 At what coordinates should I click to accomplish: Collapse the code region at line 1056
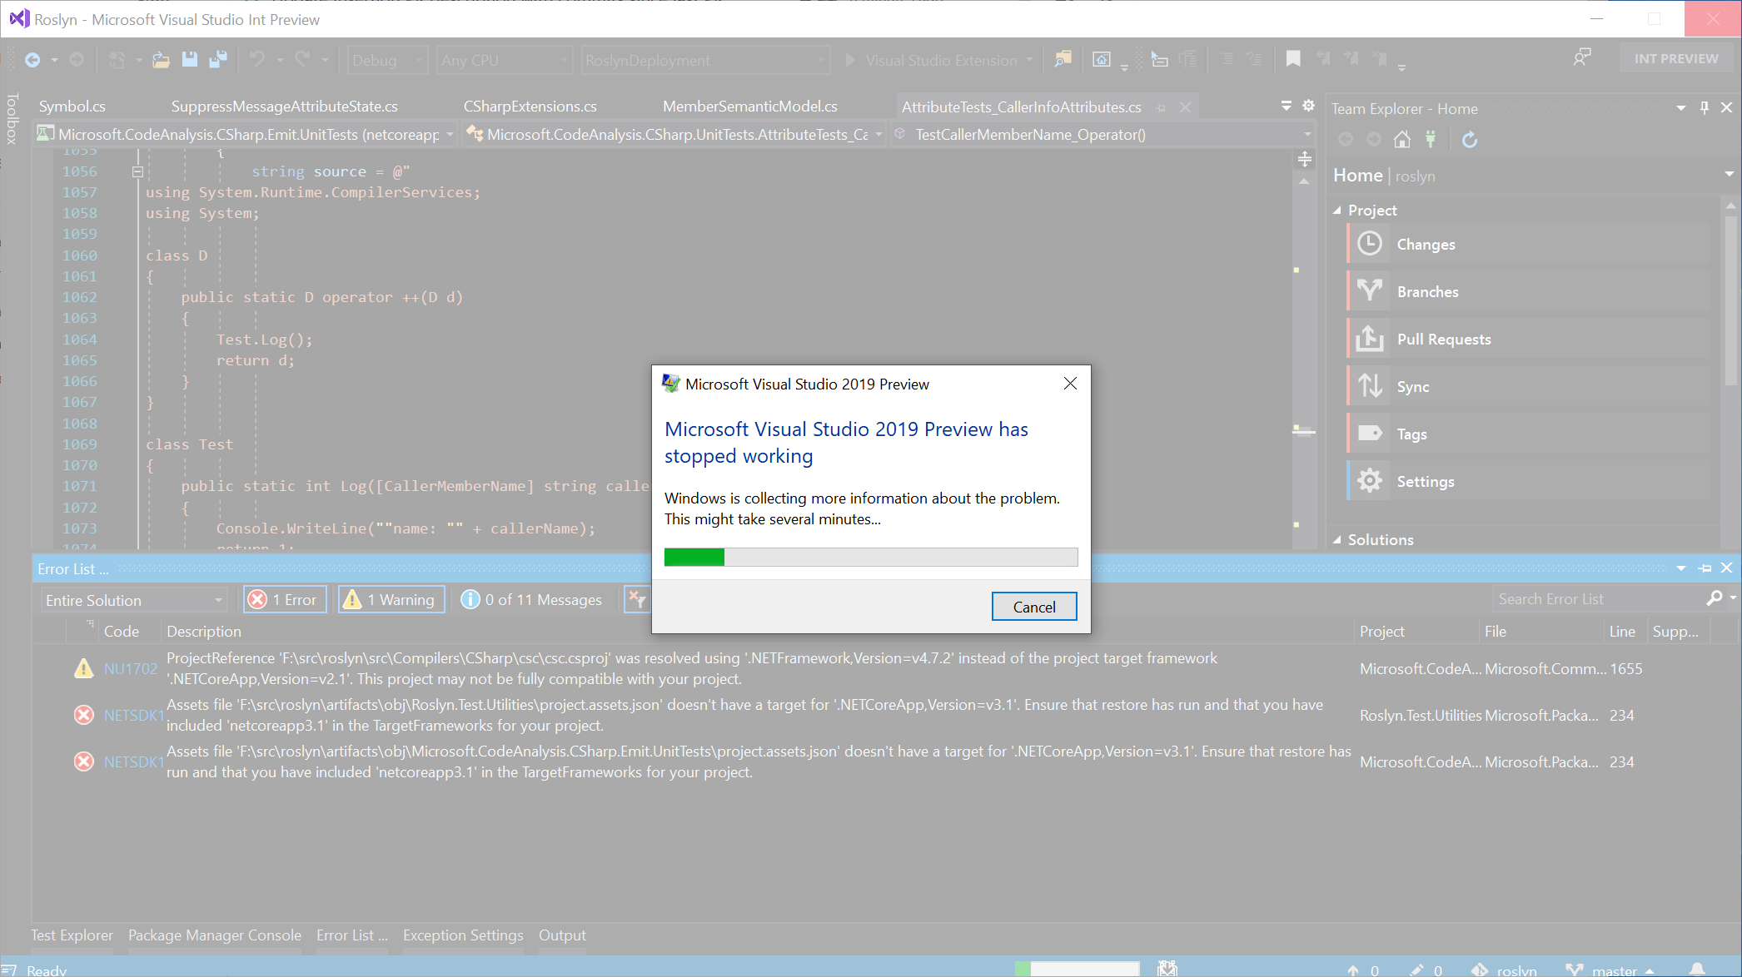click(x=137, y=171)
